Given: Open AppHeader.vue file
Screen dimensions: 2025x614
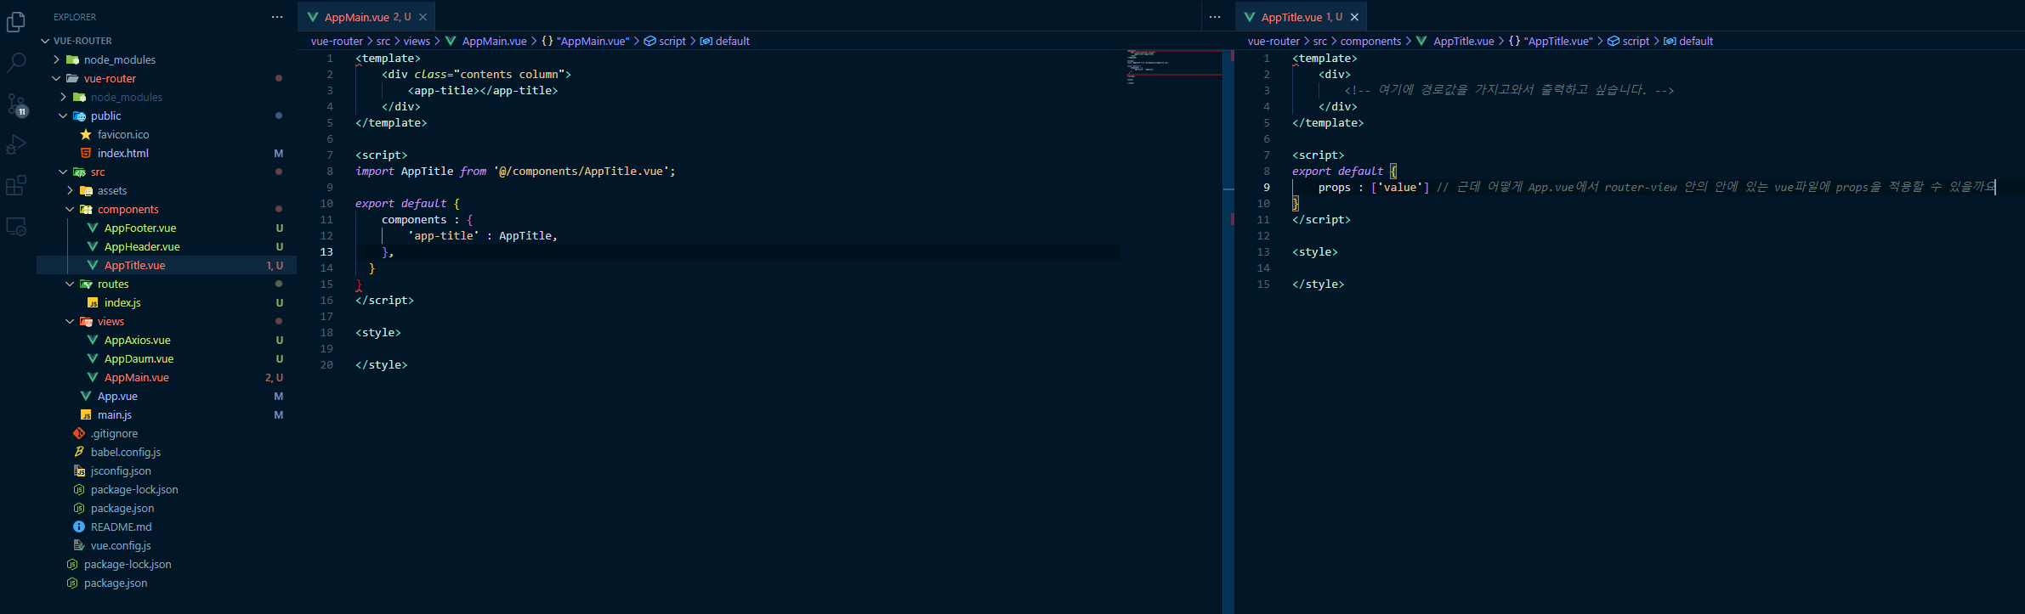Looking at the screenshot, I should [x=167, y=246].
